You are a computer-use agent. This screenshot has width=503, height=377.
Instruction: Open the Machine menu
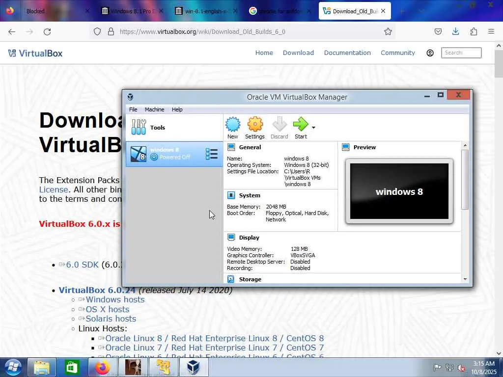click(154, 109)
